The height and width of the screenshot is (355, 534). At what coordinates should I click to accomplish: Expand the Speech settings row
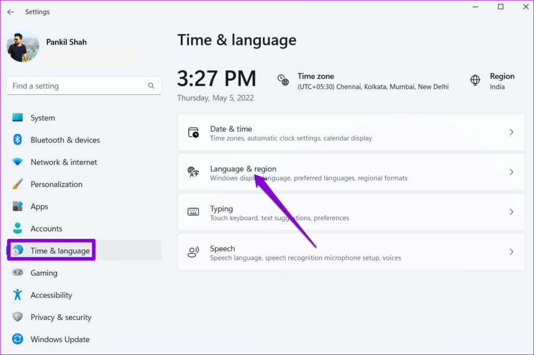[x=350, y=251]
